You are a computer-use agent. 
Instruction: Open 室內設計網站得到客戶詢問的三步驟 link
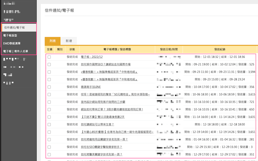(x=103, y=102)
